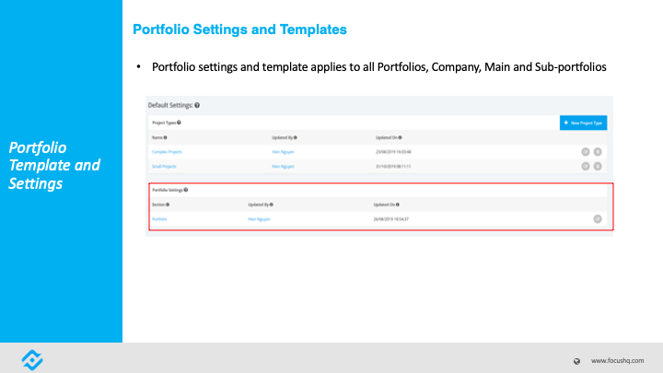Image resolution: width=663 pixels, height=373 pixels.
Task: Delete the Small Projects type via trash icon
Action: pyautogui.click(x=598, y=166)
